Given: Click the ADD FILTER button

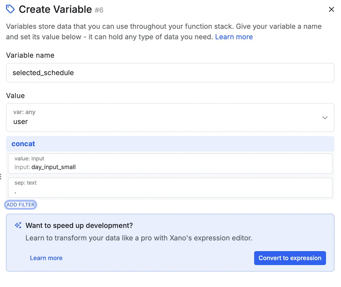Looking at the screenshot, I should pyautogui.click(x=20, y=205).
